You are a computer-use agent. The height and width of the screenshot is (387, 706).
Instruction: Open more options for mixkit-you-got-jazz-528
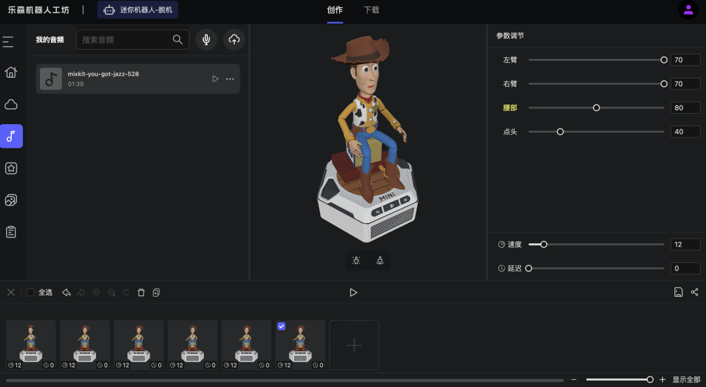(230, 79)
